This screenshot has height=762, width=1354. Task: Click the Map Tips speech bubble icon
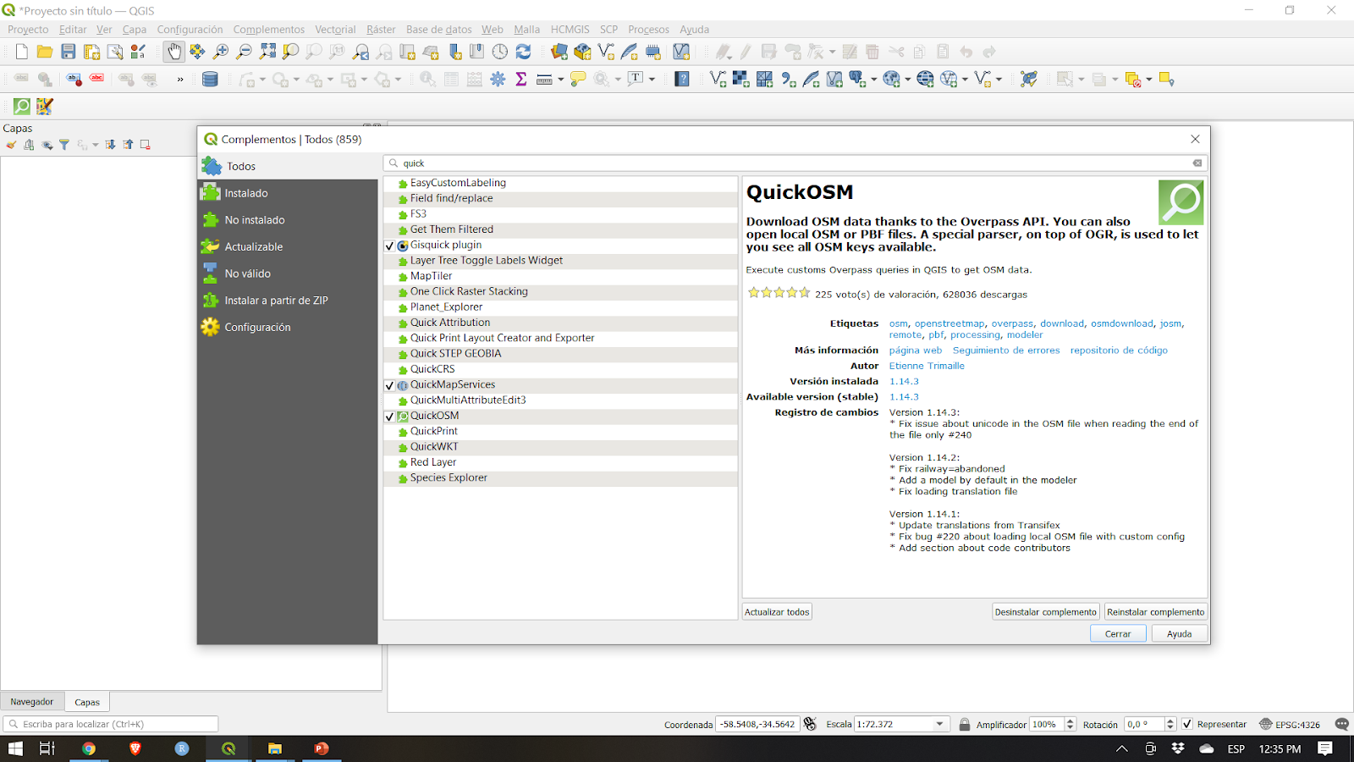click(578, 79)
